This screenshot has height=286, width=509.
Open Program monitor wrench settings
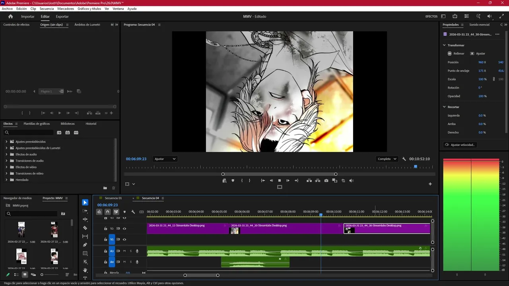pos(404,159)
